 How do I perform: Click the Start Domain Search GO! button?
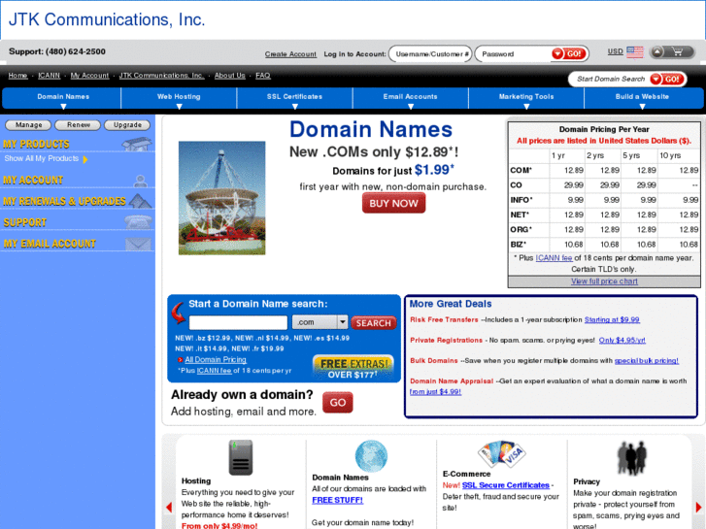(667, 79)
